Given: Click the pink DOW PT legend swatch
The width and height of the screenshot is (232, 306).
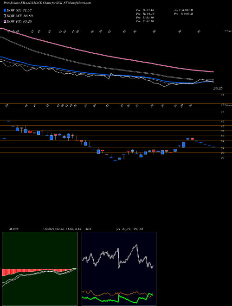Looking at the screenshot, I should pyautogui.click(x=5, y=21).
